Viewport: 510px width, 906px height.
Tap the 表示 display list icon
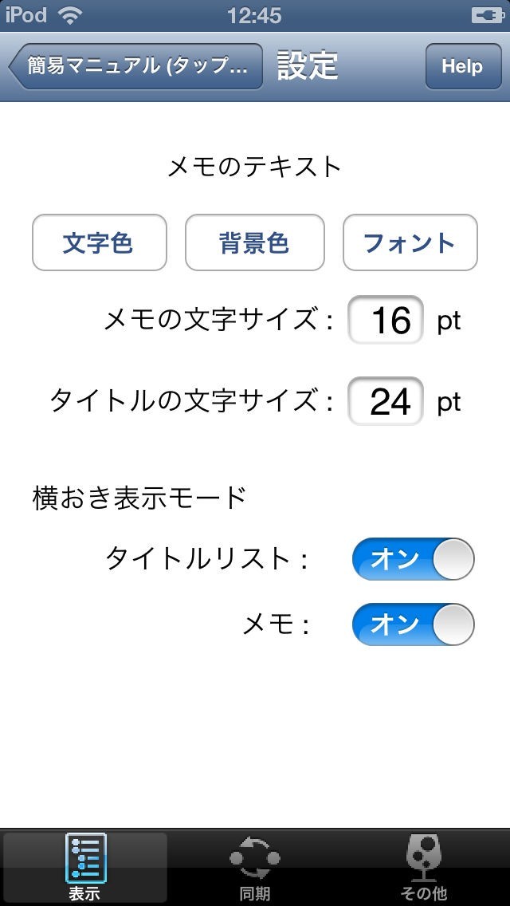click(x=85, y=858)
